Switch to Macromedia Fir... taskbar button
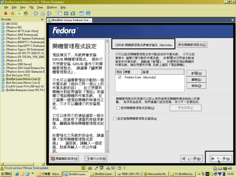This screenshot has height=177, width=236. click(x=156, y=174)
